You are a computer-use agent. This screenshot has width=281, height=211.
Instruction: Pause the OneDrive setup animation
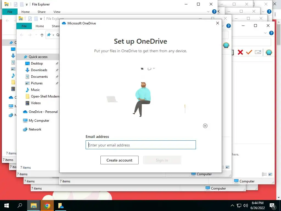[205, 126]
